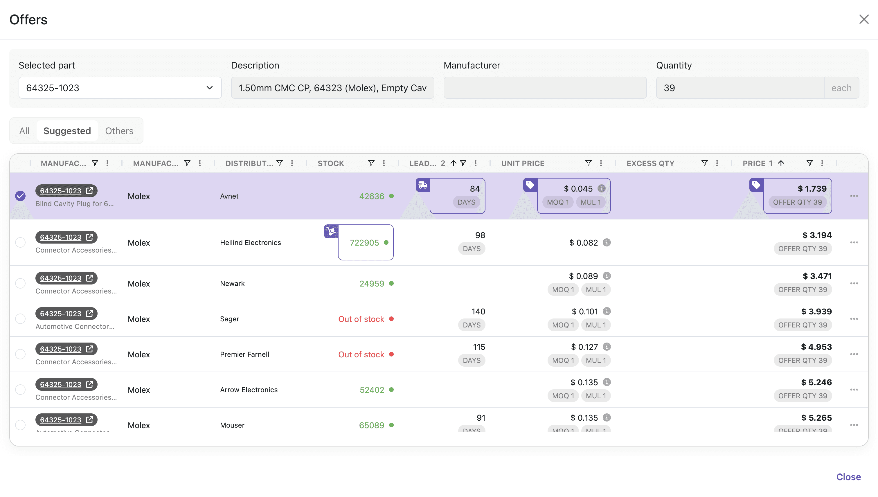Sort by Price column header

click(754, 163)
